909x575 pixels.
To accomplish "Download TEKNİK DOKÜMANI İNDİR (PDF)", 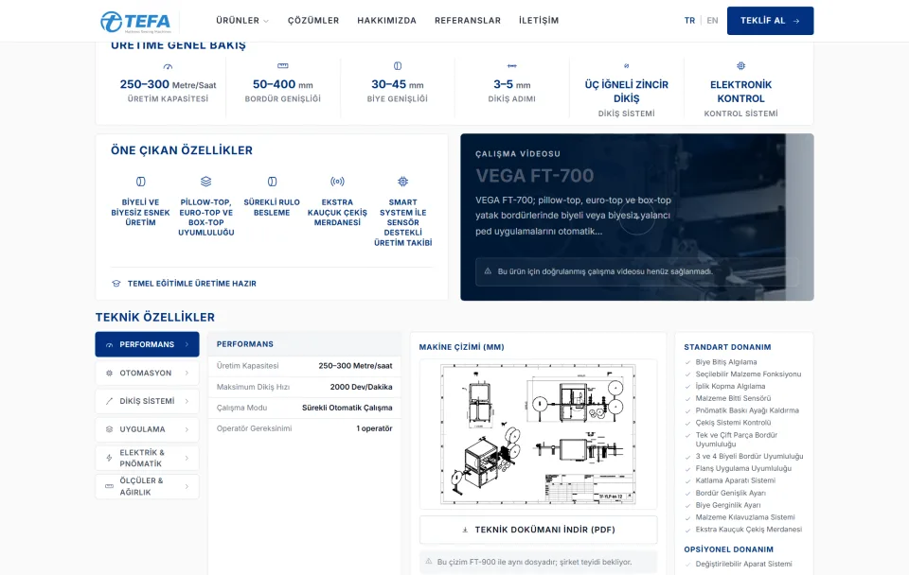I will tap(538, 530).
